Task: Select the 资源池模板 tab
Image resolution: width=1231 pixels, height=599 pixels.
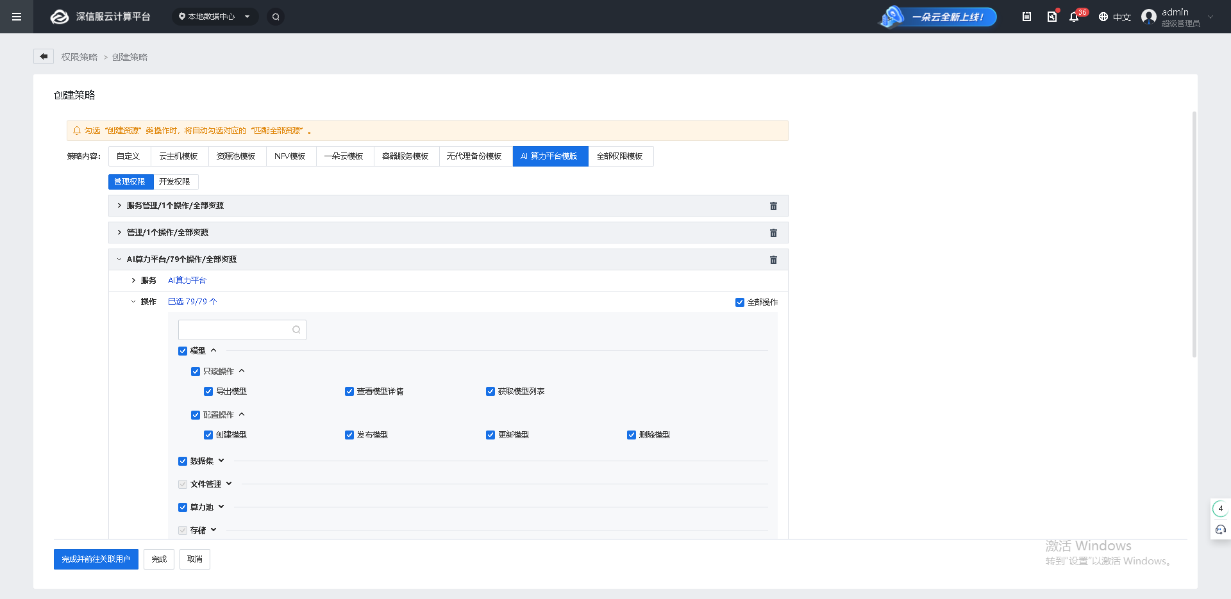Action: click(x=237, y=156)
